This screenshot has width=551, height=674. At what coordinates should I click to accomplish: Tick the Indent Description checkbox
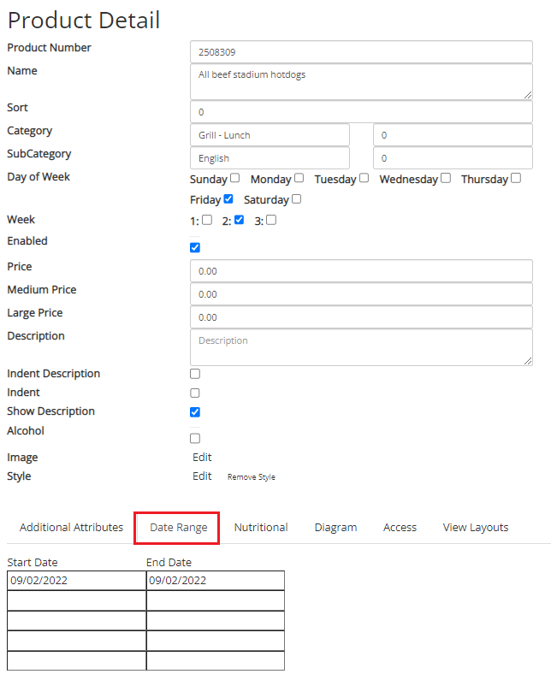(195, 374)
